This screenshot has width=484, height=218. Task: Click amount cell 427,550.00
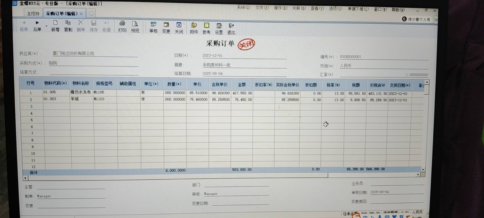click(x=242, y=93)
